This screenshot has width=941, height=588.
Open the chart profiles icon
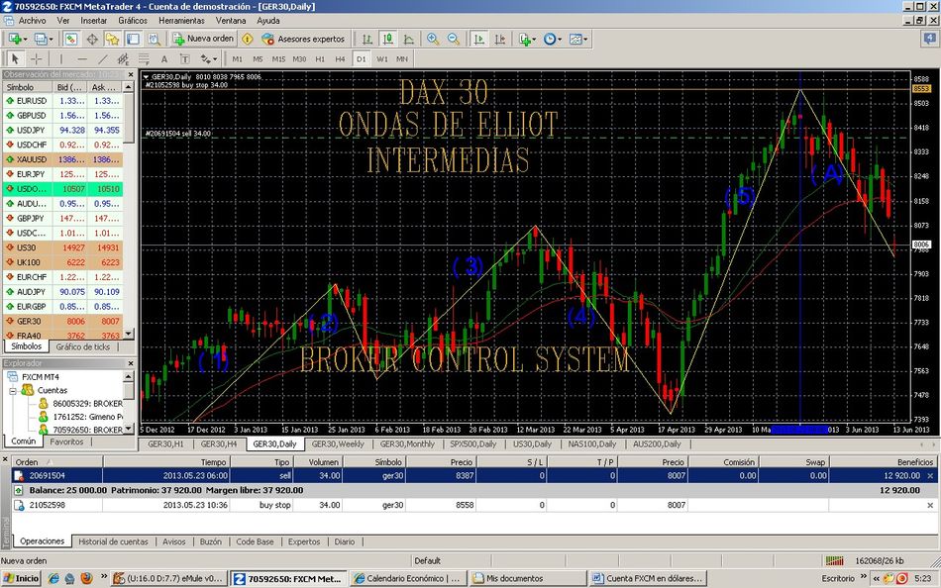[44, 39]
